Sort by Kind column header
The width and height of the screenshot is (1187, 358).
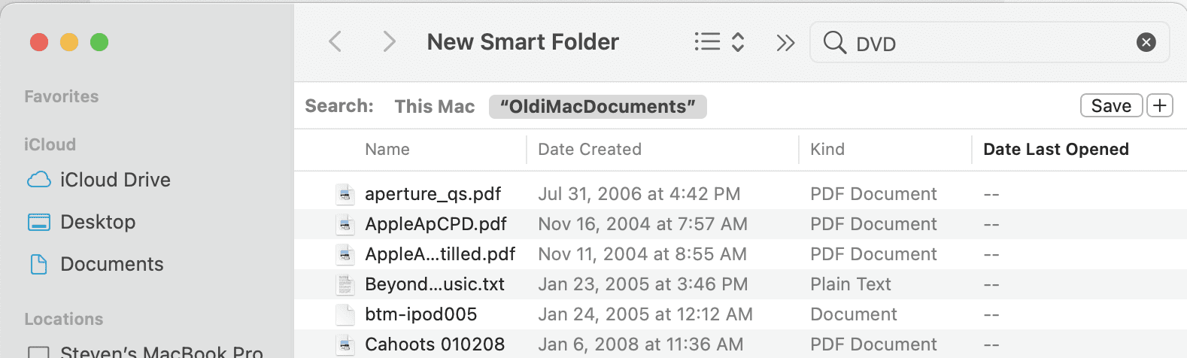(x=827, y=150)
